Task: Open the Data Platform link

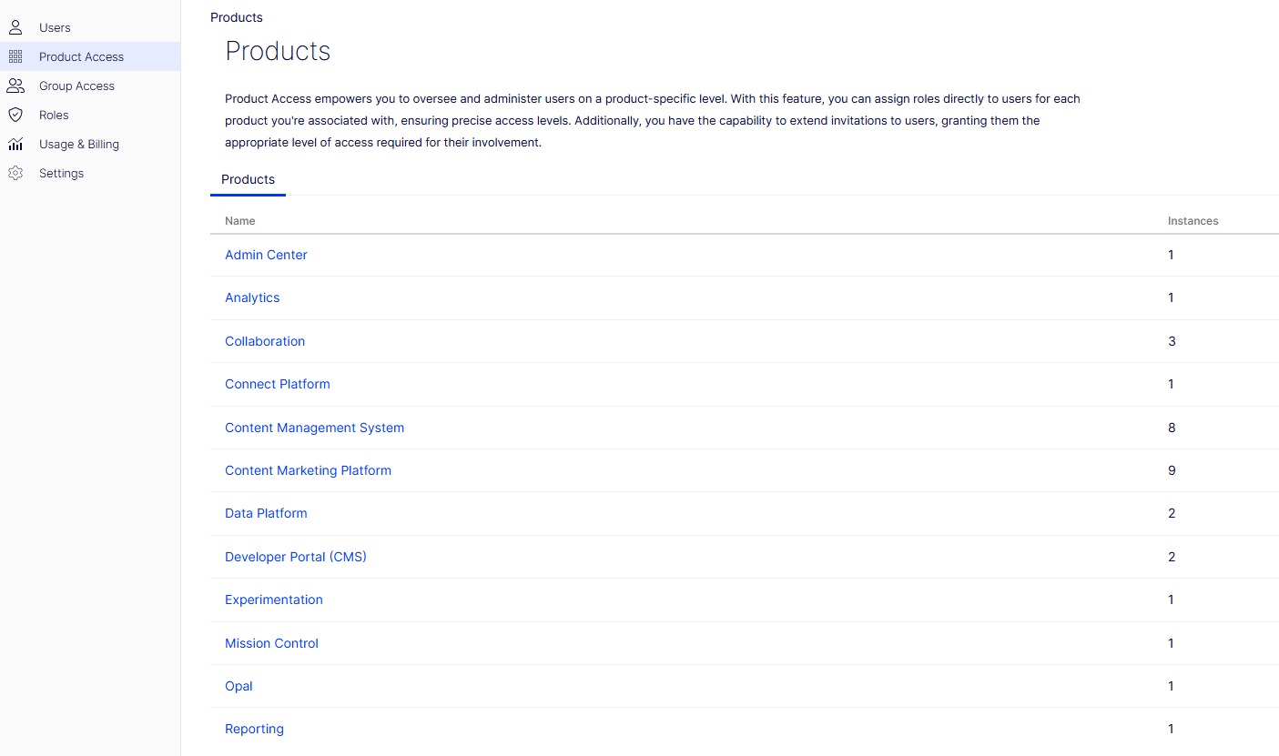Action: point(266,513)
